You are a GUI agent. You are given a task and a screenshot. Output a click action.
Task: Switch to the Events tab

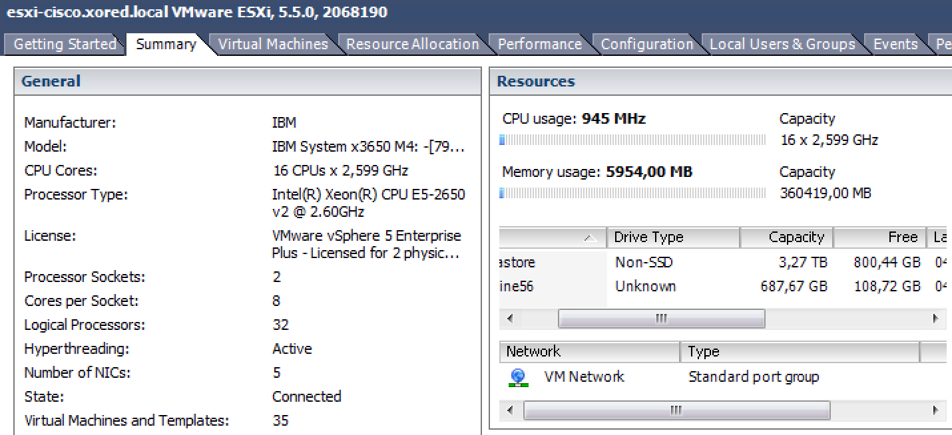pyautogui.click(x=895, y=45)
